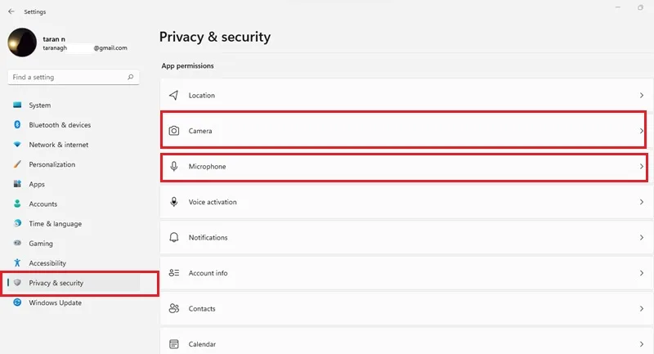Click the search magnifier icon
Screen dimensions: 654x354
[x=131, y=77]
